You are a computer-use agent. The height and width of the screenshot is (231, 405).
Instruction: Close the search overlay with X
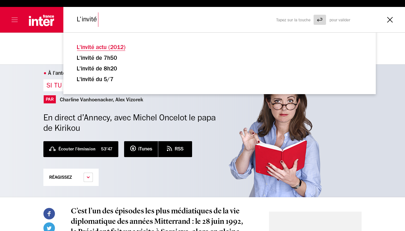(x=390, y=20)
